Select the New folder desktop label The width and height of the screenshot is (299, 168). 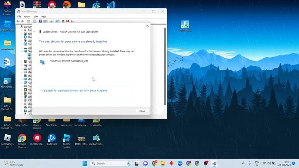tap(52, 125)
